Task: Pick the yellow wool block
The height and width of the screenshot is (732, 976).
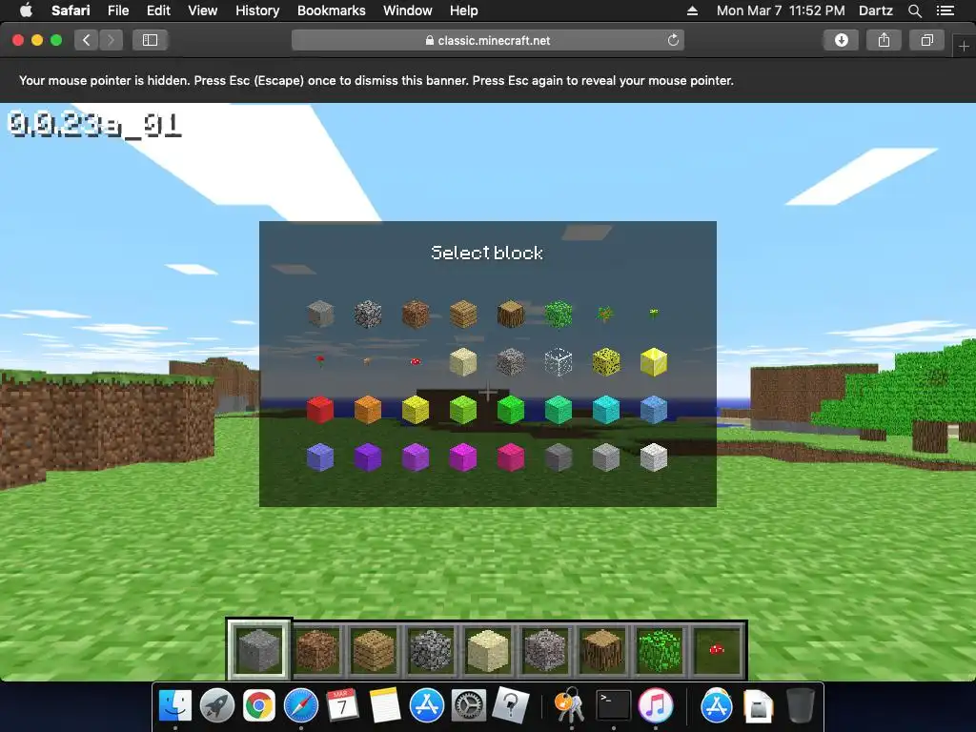Action: pyautogui.click(x=416, y=410)
